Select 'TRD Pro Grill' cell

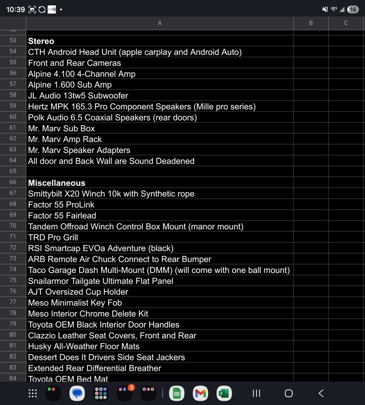tap(160, 237)
